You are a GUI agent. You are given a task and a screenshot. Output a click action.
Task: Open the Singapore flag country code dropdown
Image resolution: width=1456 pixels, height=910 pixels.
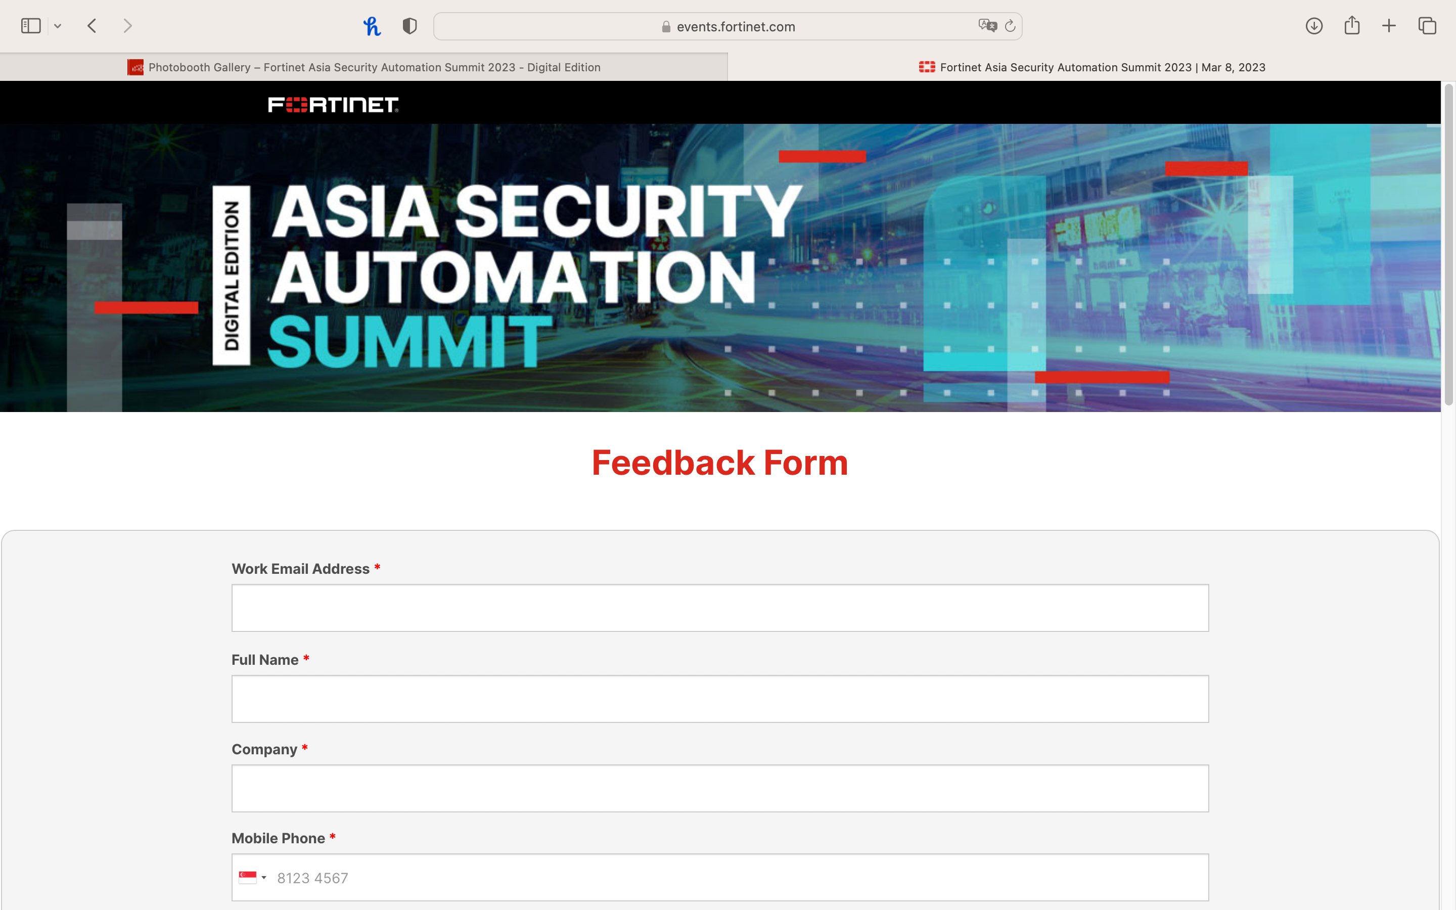click(x=253, y=878)
